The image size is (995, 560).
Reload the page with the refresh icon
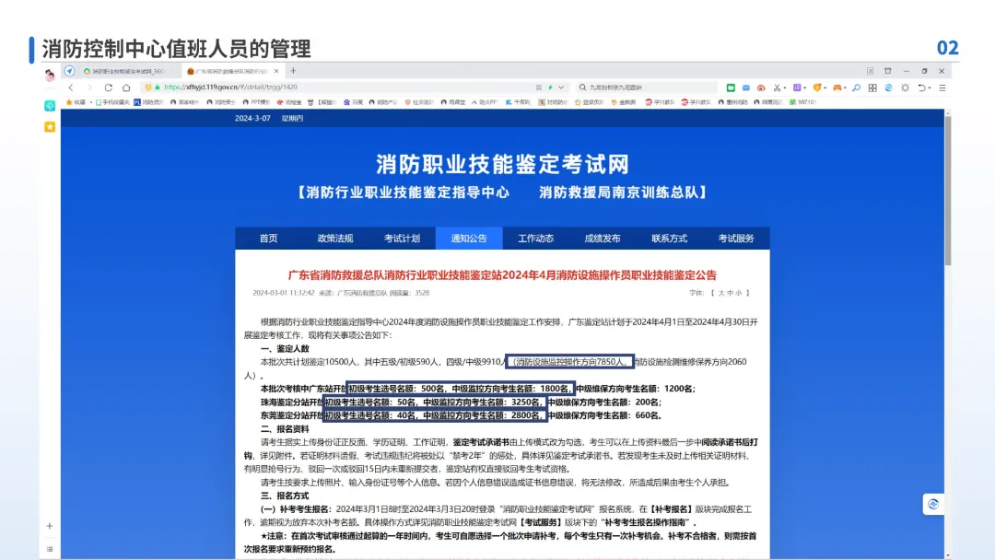(x=109, y=87)
